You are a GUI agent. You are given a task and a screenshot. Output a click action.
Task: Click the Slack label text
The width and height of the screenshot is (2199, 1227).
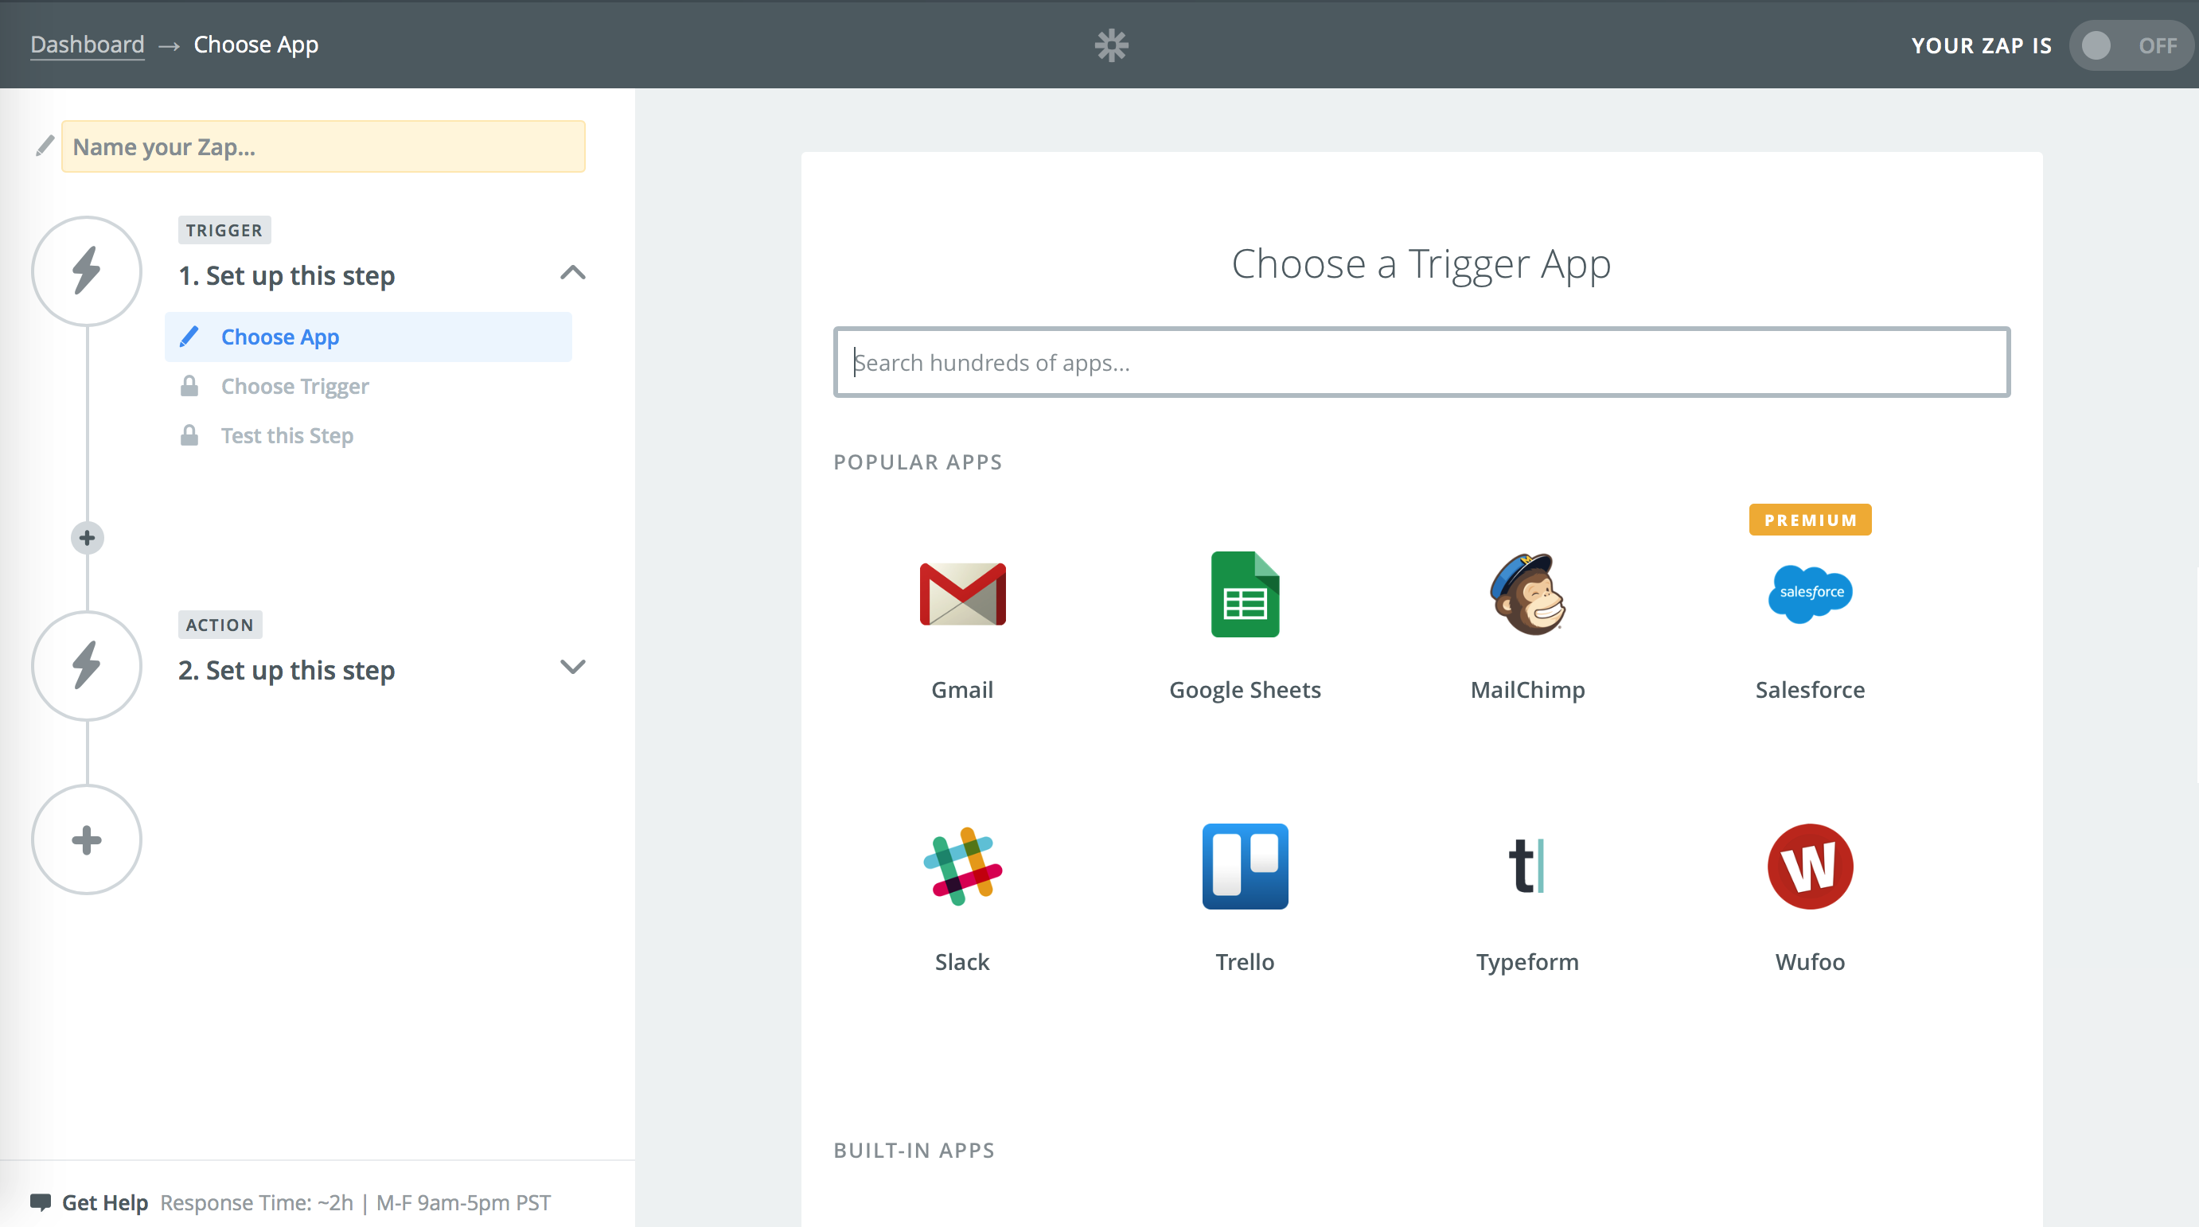coord(962,962)
